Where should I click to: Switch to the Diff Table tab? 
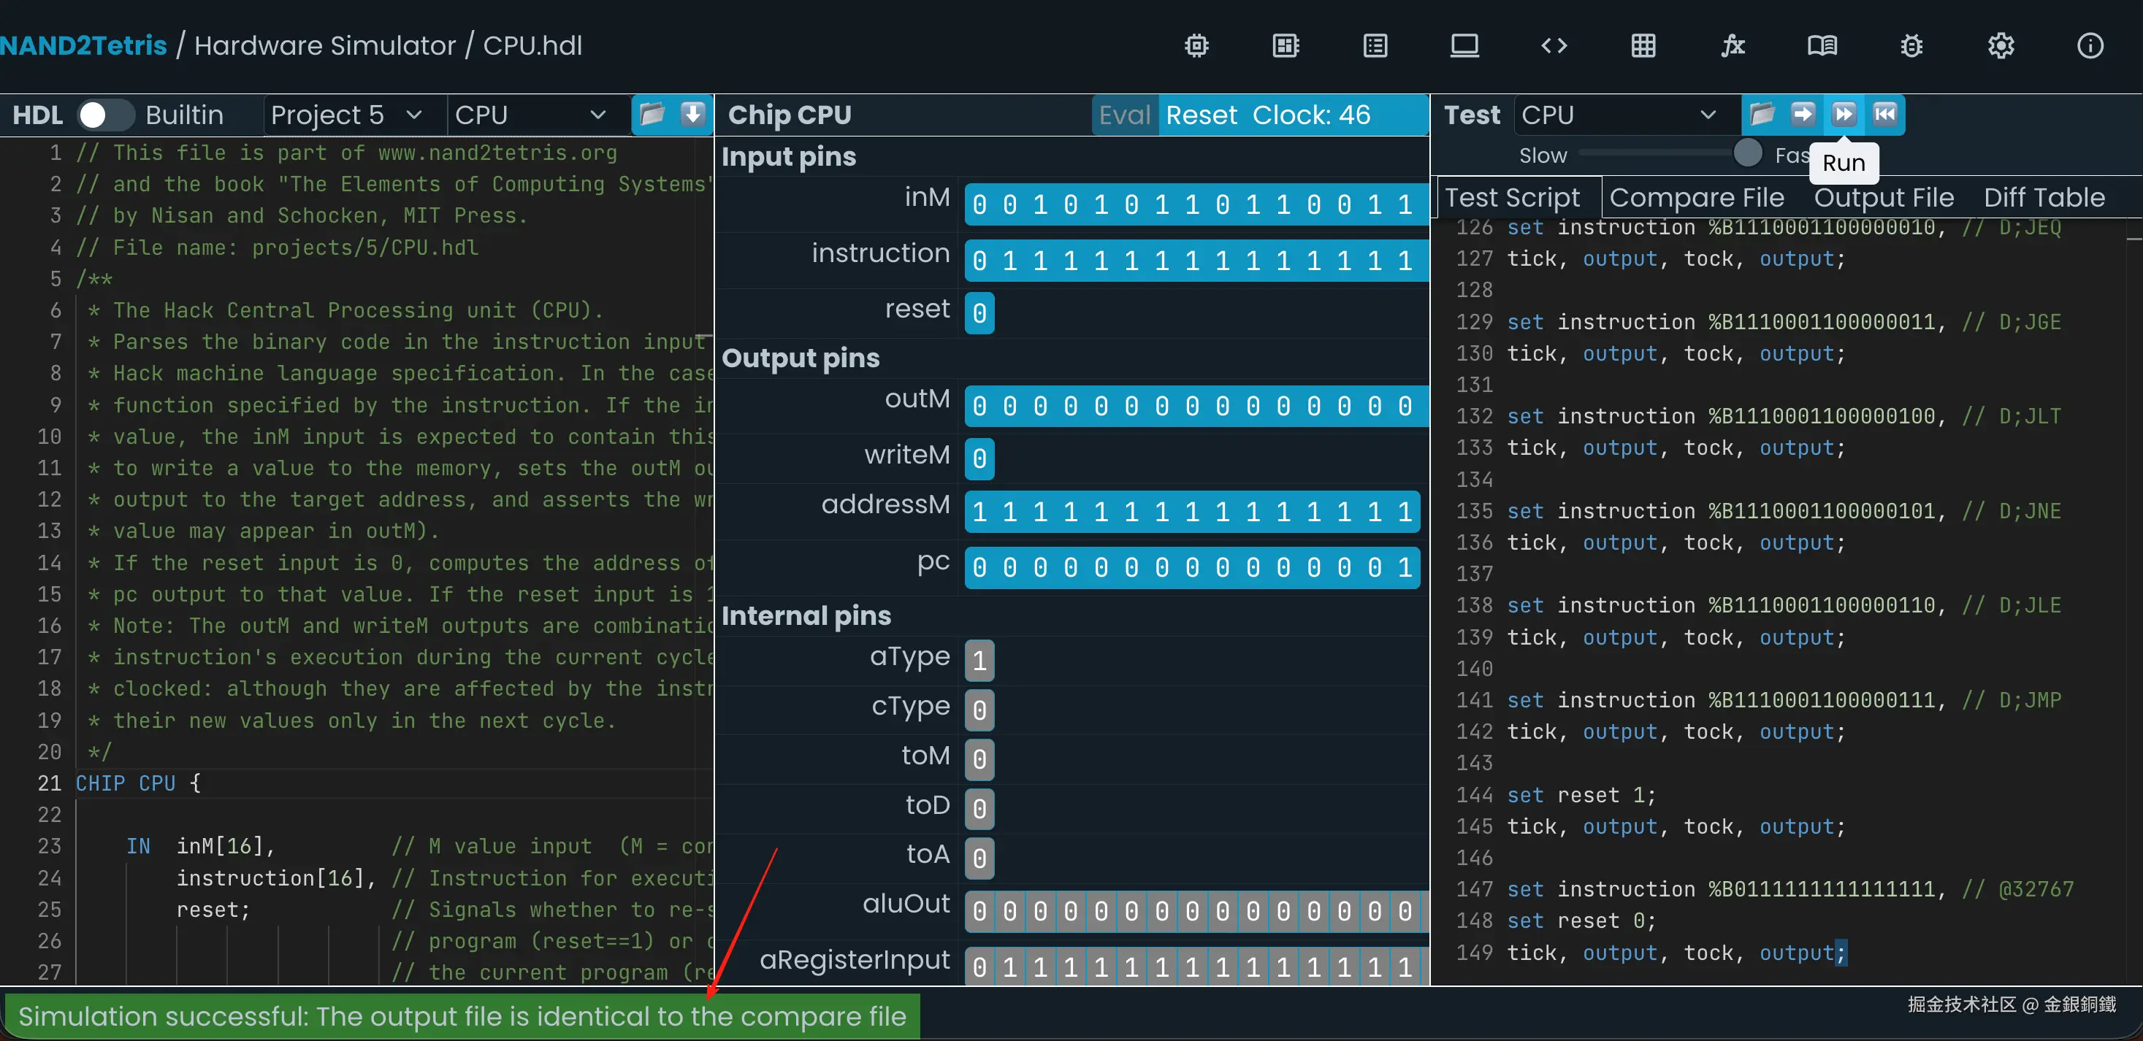tap(2044, 198)
